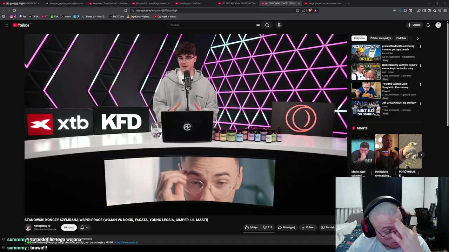
Task: Open the YouTube hamburger guide menu
Action: click(x=6, y=25)
